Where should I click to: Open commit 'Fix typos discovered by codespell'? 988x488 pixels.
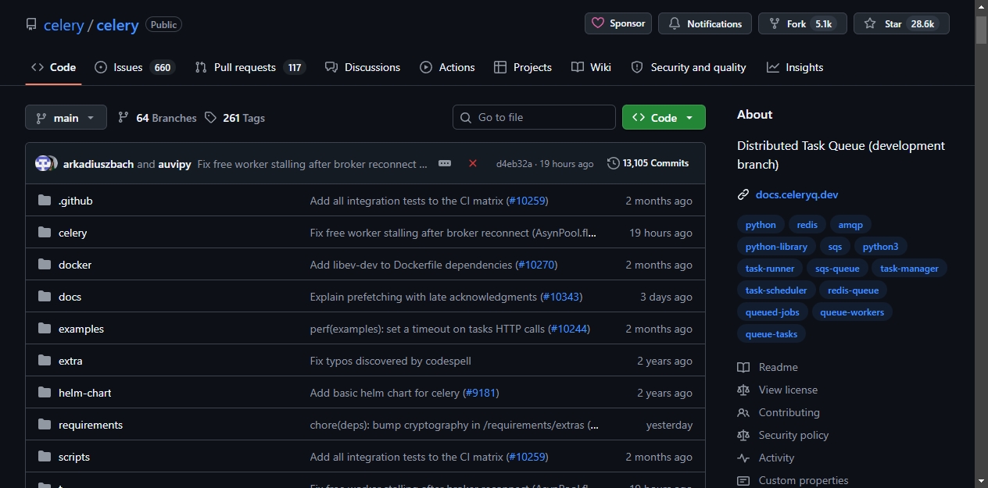point(391,361)
